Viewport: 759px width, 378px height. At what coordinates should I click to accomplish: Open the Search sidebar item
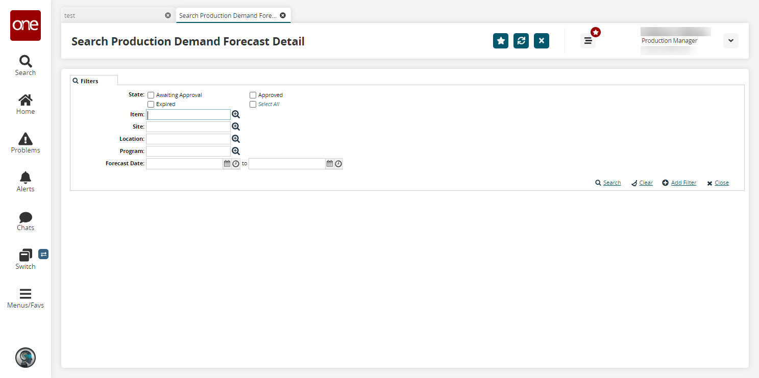tap(26, 66)
